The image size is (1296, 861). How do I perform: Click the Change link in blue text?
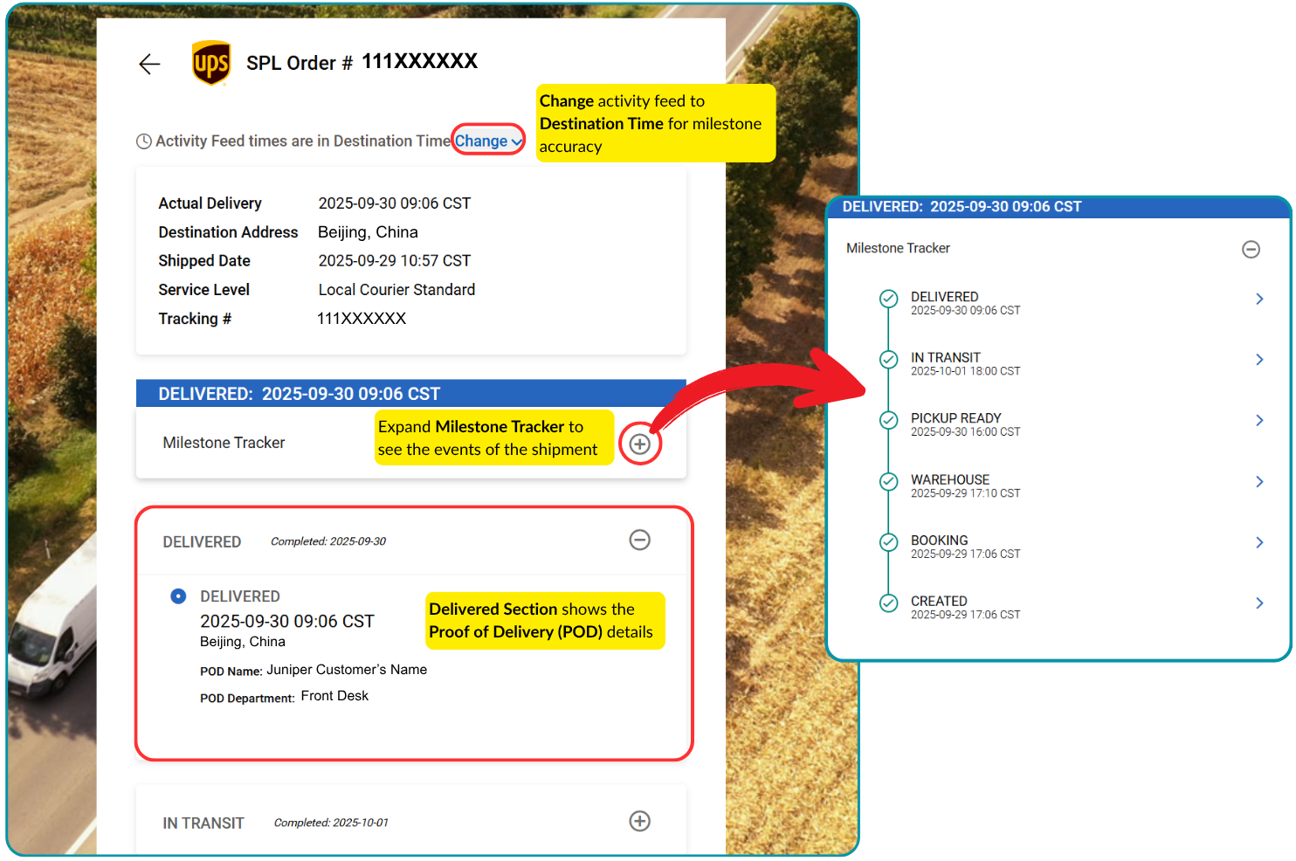click(x=482, y=141)
